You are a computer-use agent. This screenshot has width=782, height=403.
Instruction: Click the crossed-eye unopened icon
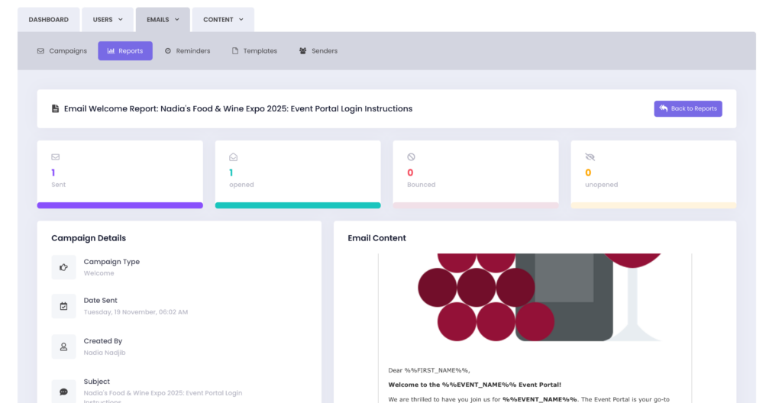click(589, 157)
